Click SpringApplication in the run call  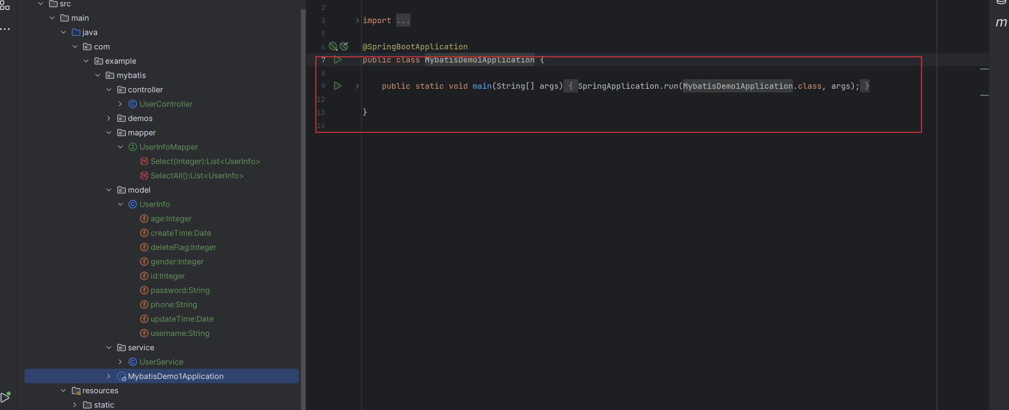coord(618,86)
